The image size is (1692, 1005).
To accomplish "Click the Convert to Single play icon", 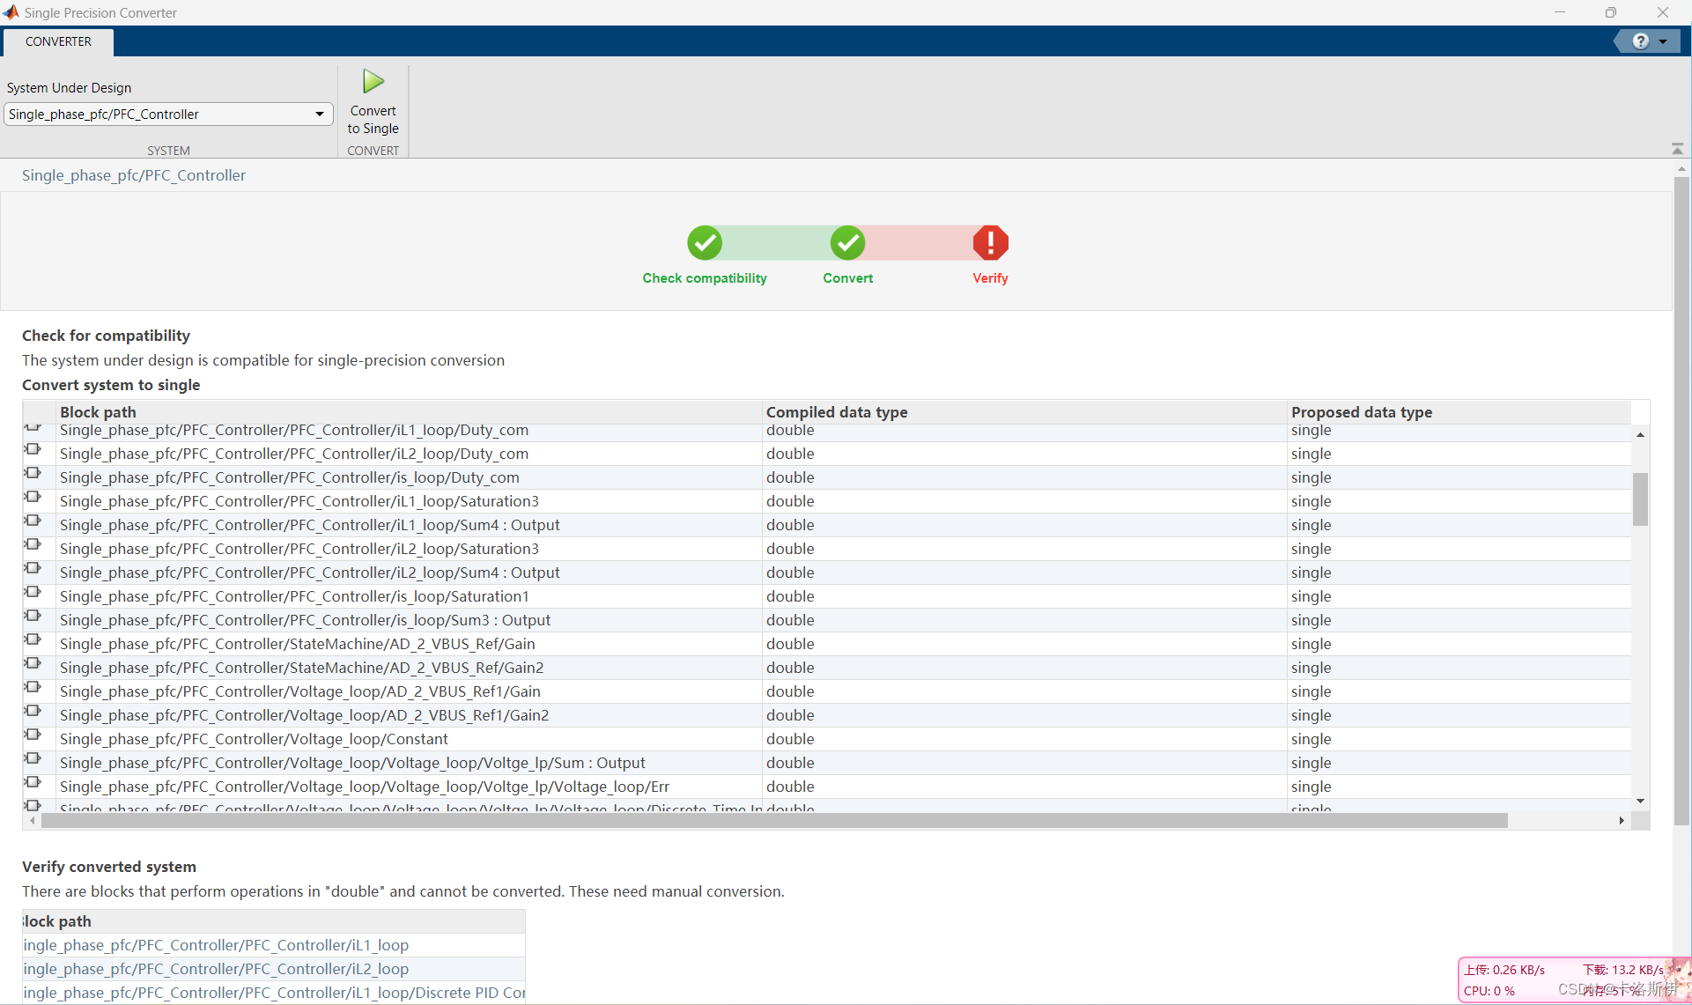I will coord(373,82).
